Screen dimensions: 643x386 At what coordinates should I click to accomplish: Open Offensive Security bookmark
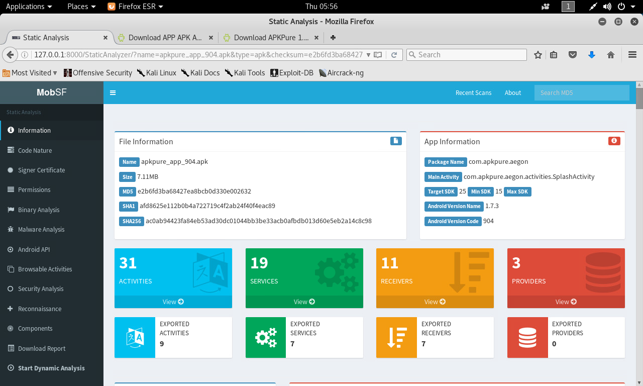tap(98, 73)
